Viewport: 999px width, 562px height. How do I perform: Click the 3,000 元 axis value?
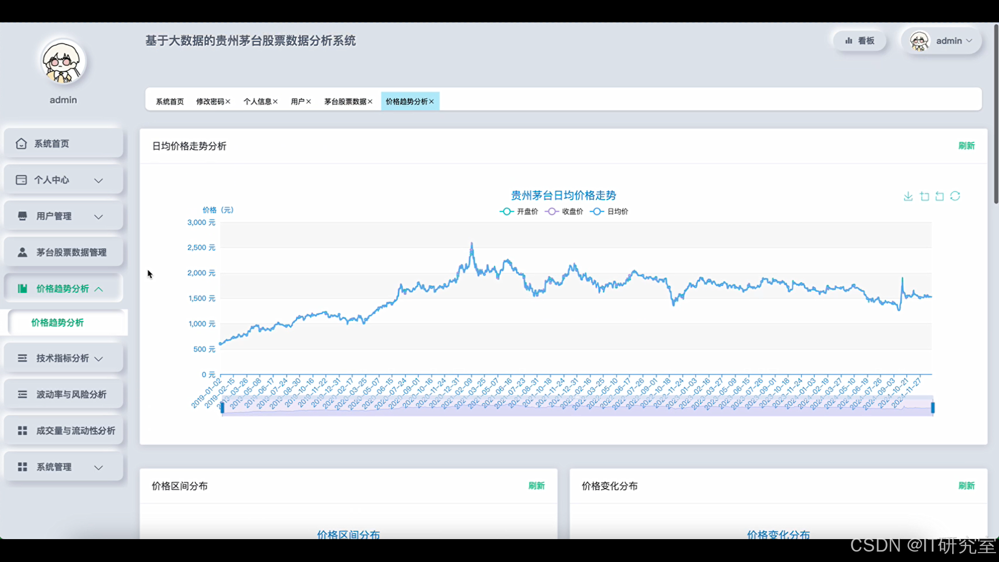[201, 222]
